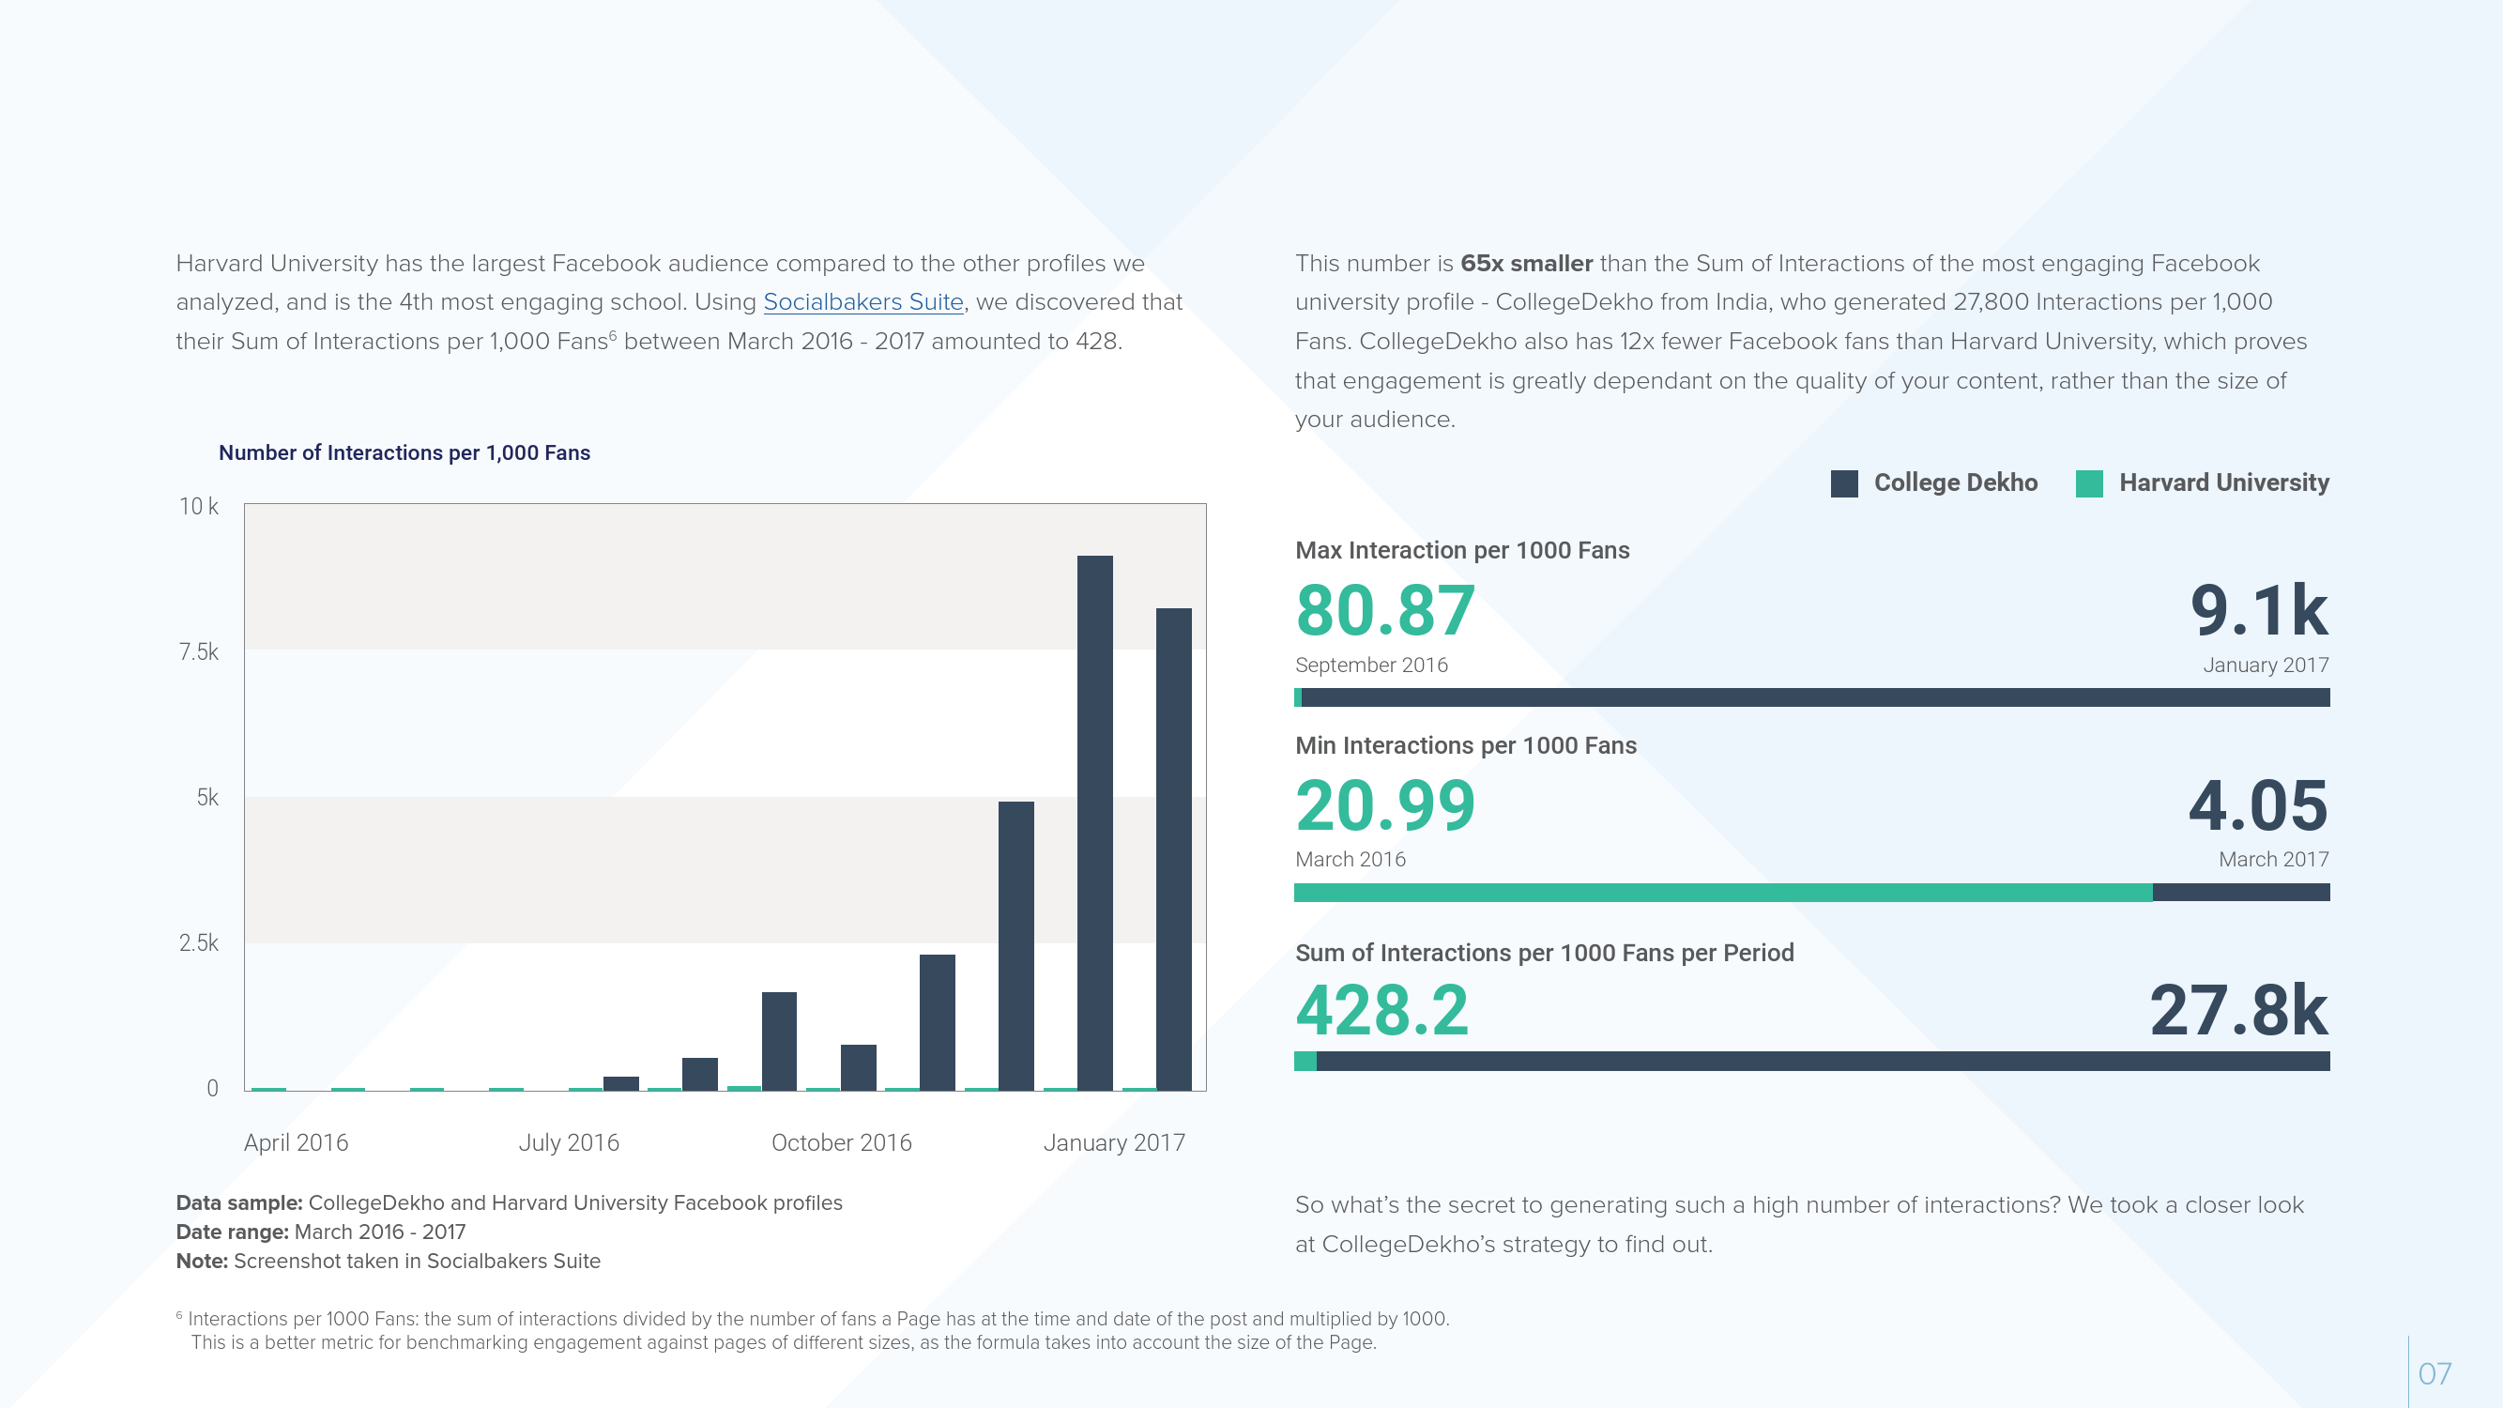Click the chart title Number of Interactions per 1,000 Fans
Screen dimensions: 2503x1408
pyautogui.click(x=404, y=452)
